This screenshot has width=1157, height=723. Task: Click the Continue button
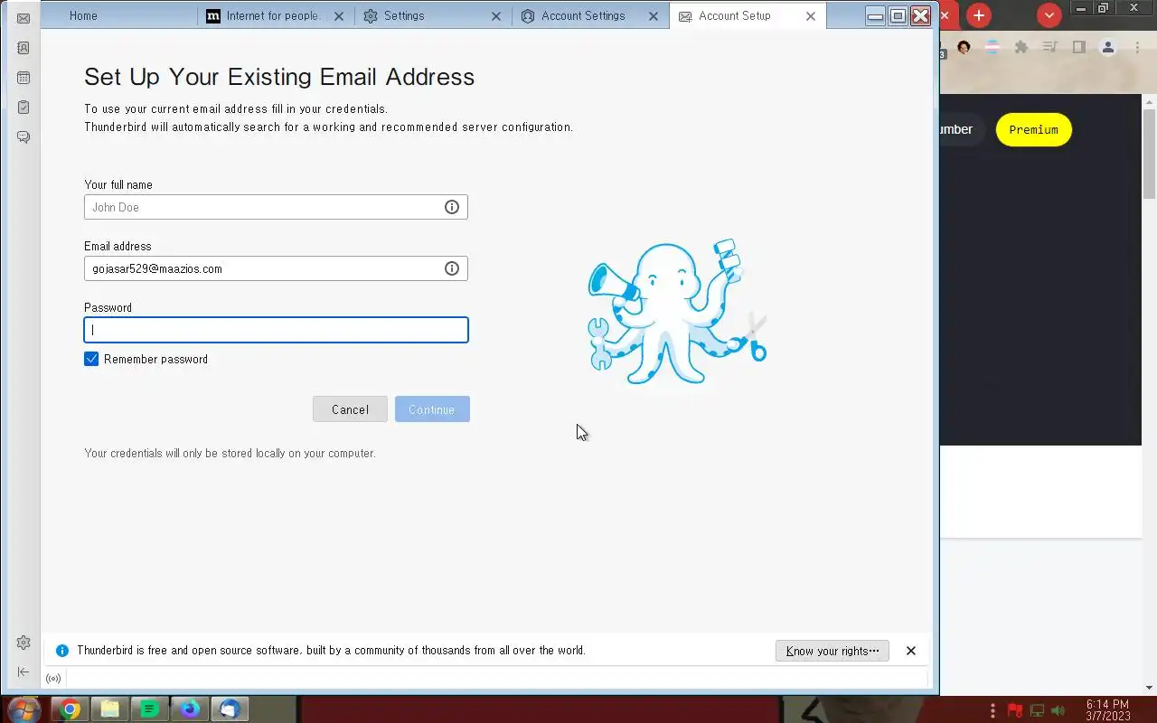coord(432,409)
